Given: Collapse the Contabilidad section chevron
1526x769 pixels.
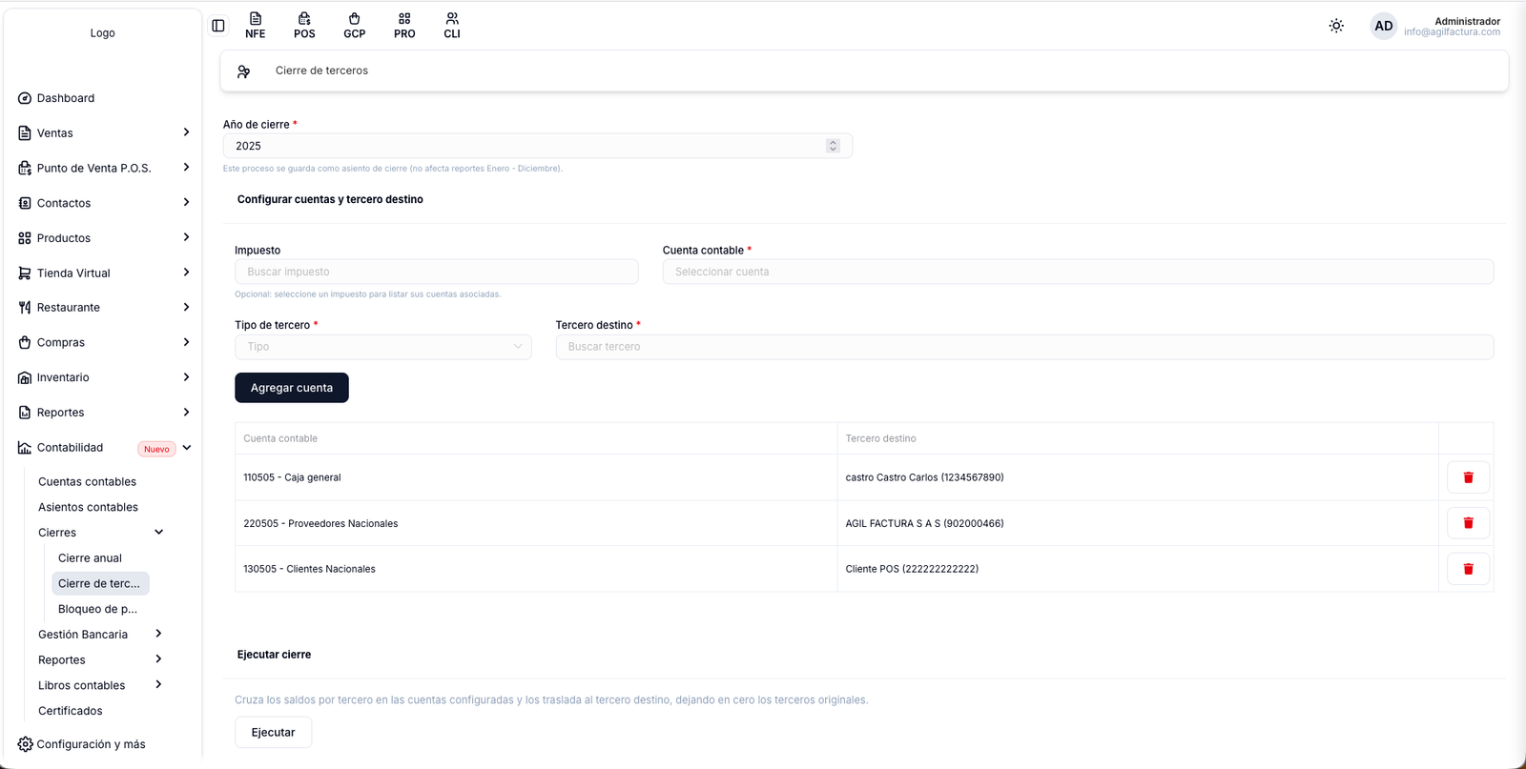Looking at the screenshot, I should pos(187,448).
